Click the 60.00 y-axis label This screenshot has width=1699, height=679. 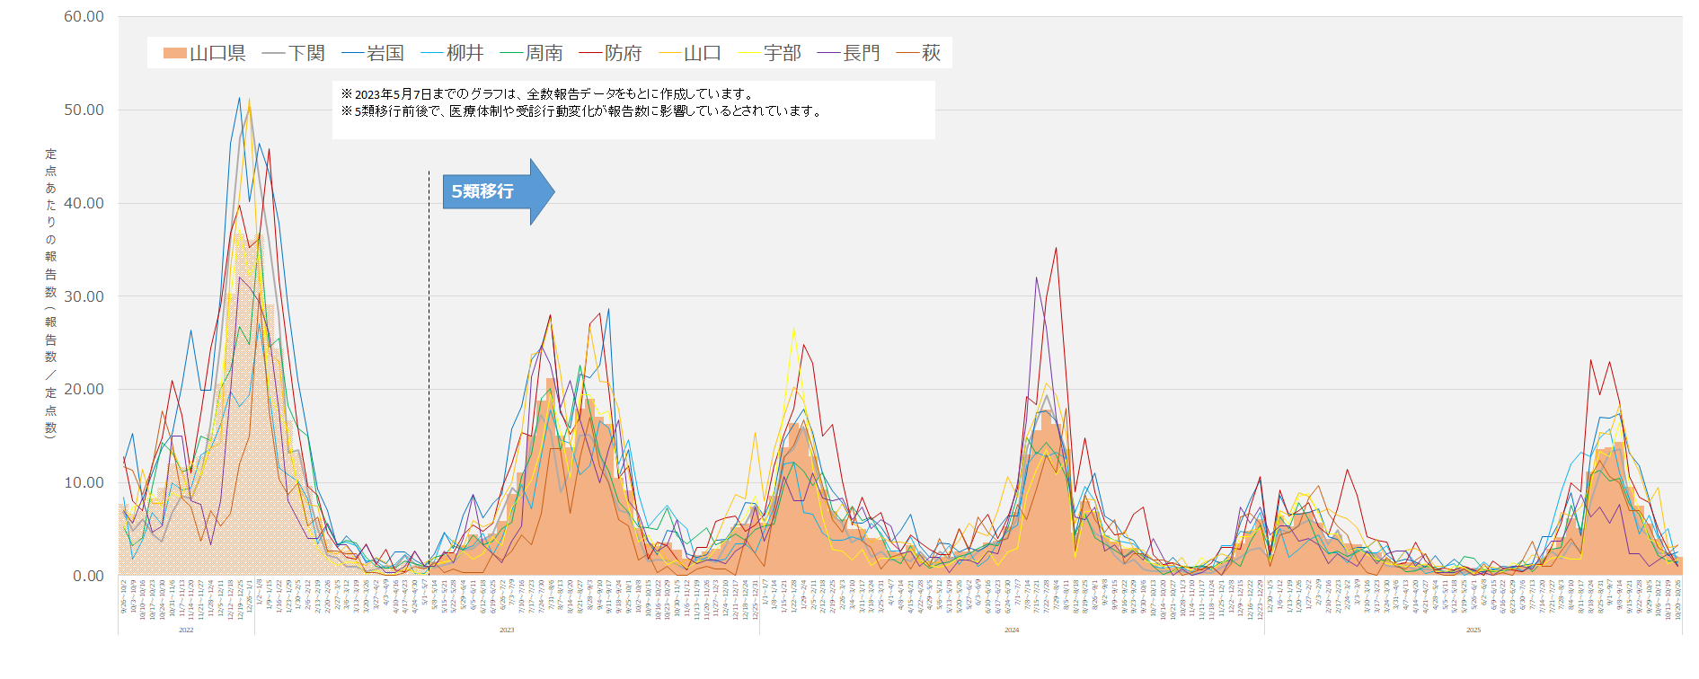tap(84, 17)
